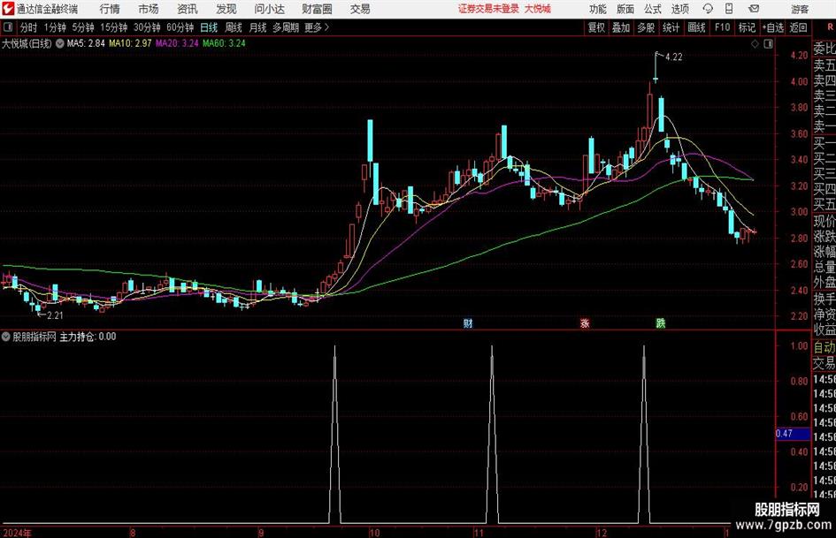Switch to 5分钟 period
Image resolution: width=836 pixels, height=538 pixels.
click(82, 27)
